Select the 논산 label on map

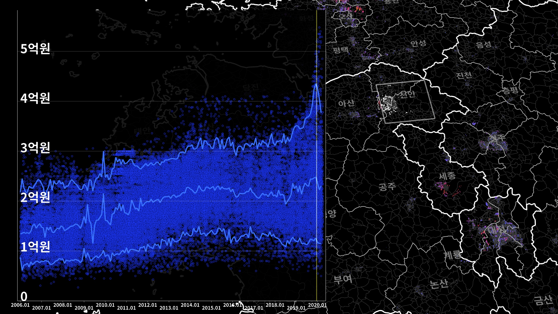(439, 283)
